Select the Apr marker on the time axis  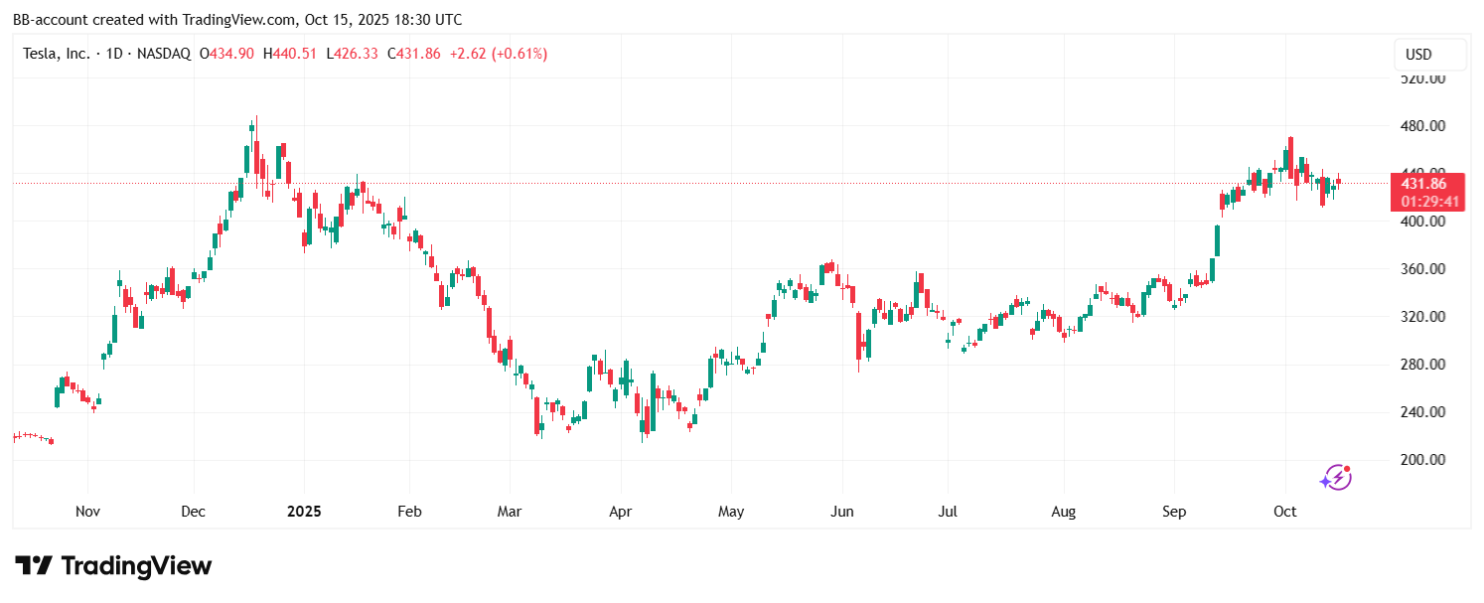point(620,512)
